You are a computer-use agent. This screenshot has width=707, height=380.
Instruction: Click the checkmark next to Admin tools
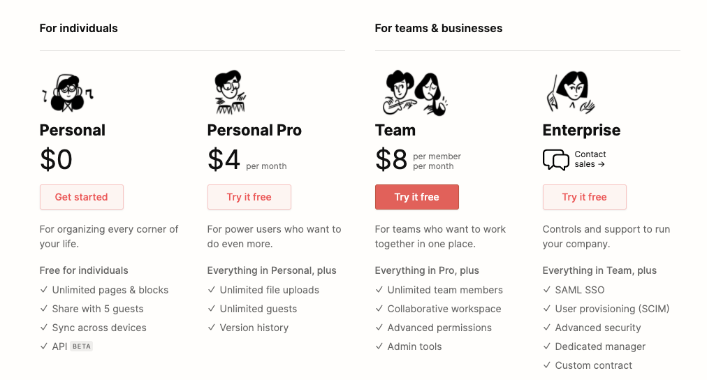click(x=379, y=346)
